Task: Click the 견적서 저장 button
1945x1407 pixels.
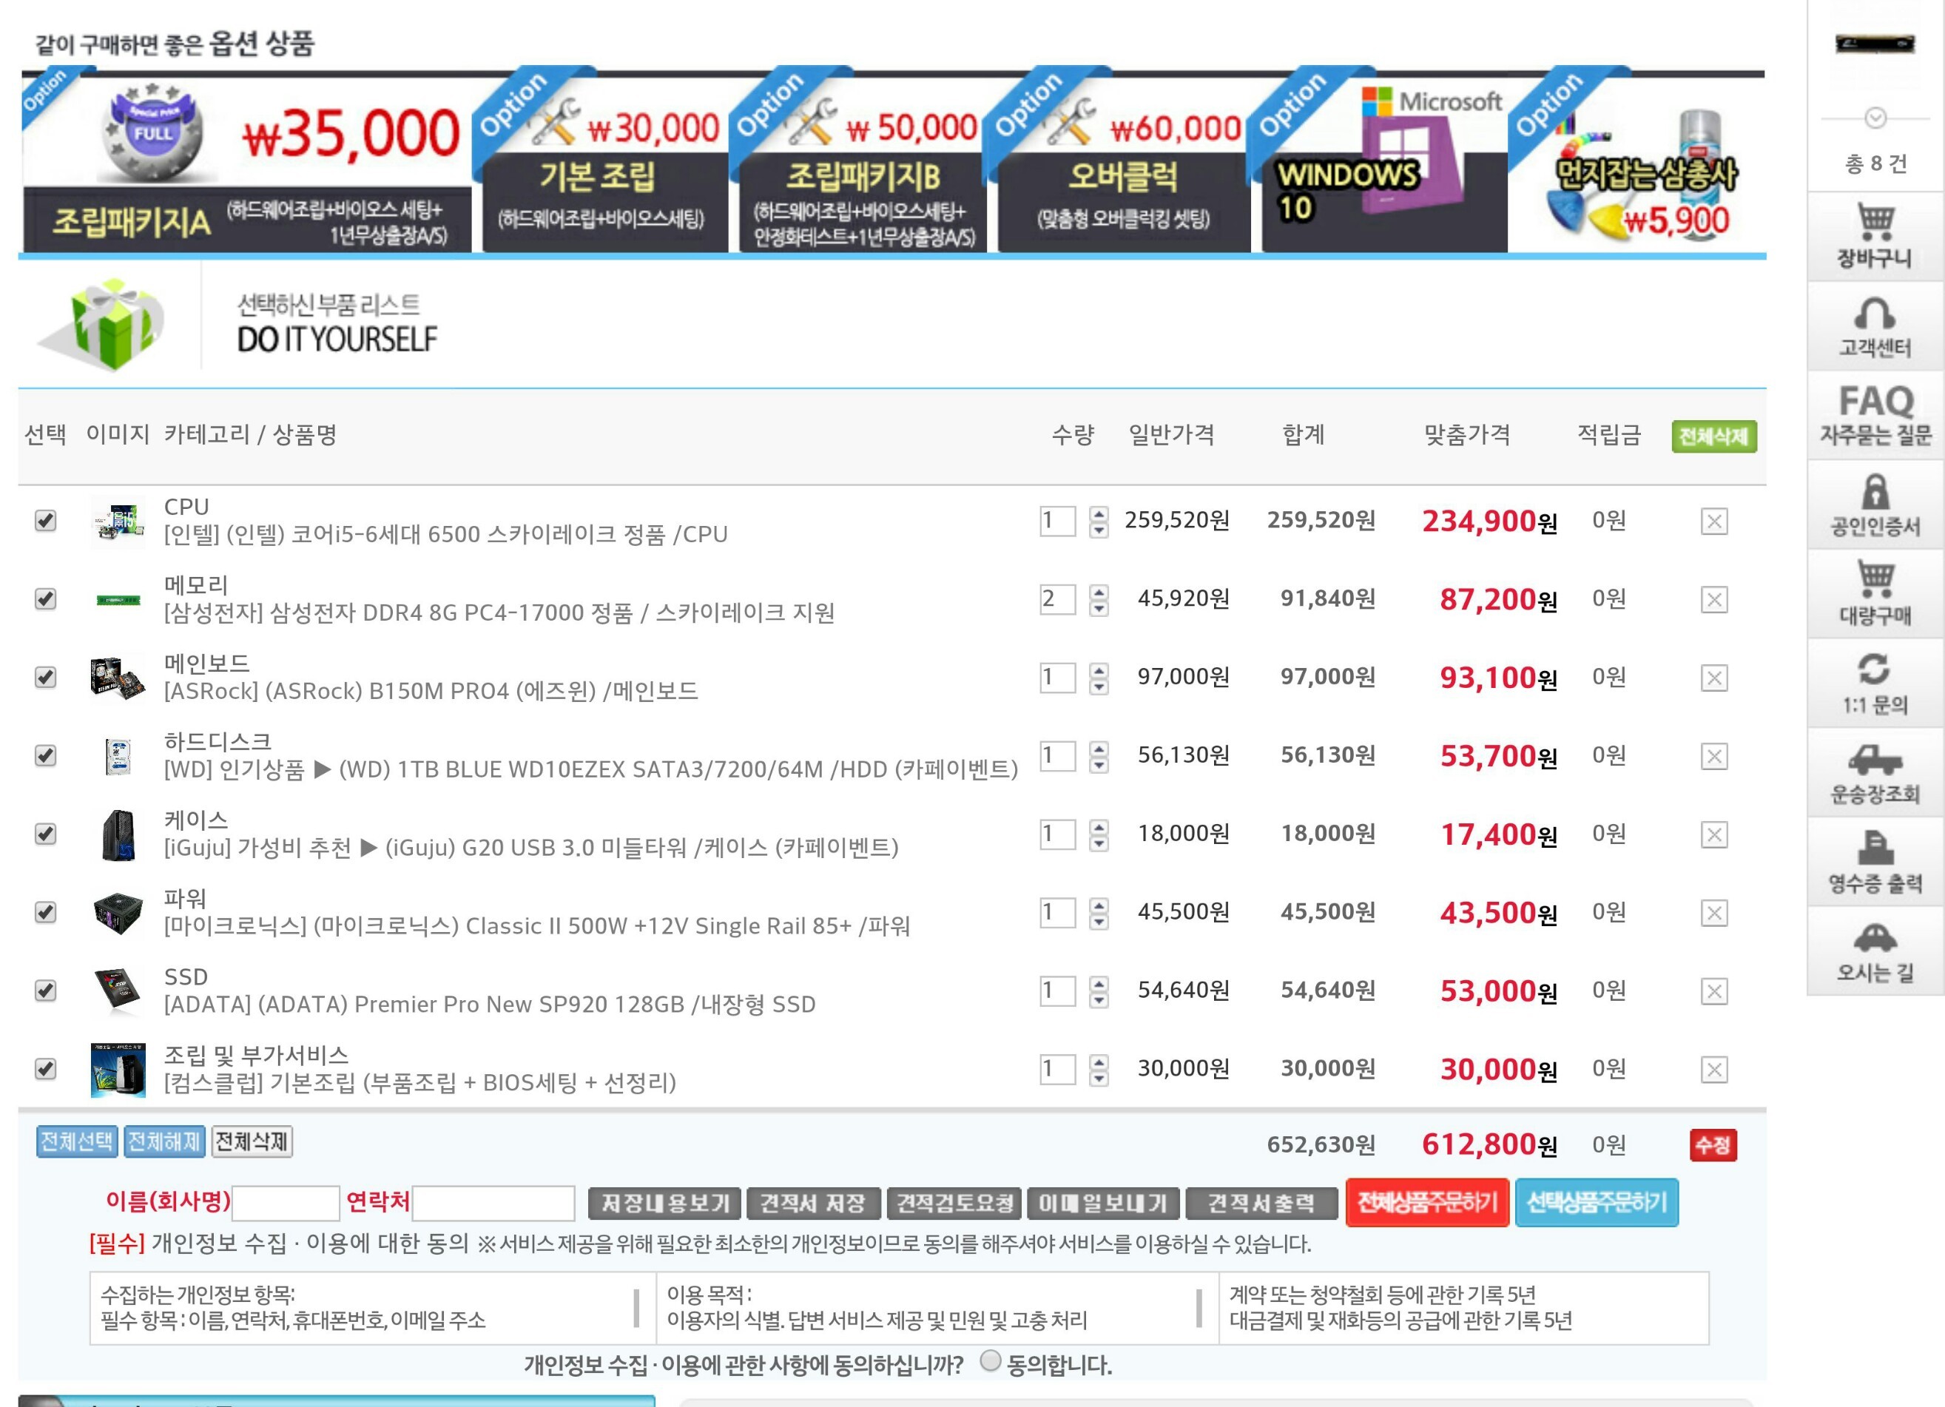Action: coord(812,1203)
